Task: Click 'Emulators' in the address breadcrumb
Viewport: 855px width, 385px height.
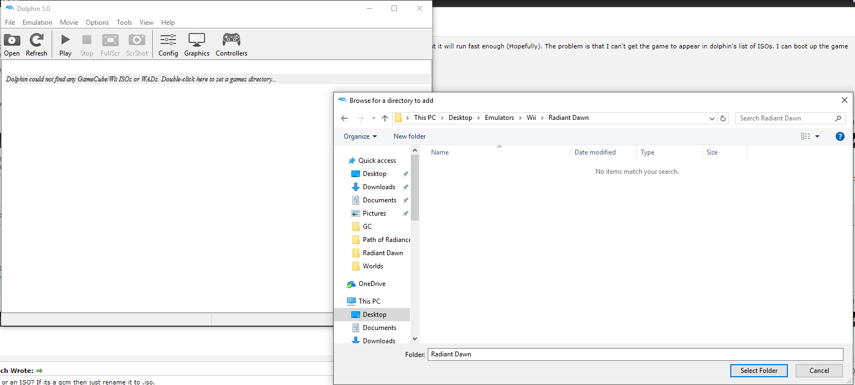Action: coord(499,118)
